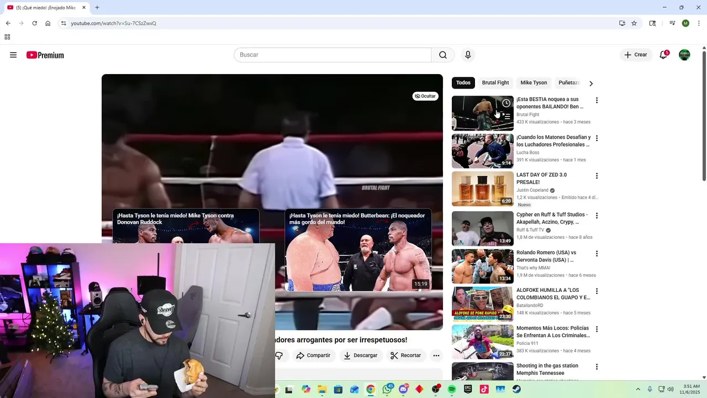Click Descargar to download video
The image size is (707, 398).
pos(360,355)
